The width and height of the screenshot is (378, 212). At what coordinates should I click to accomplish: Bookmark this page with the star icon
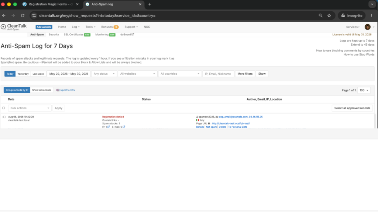(329, 15)
